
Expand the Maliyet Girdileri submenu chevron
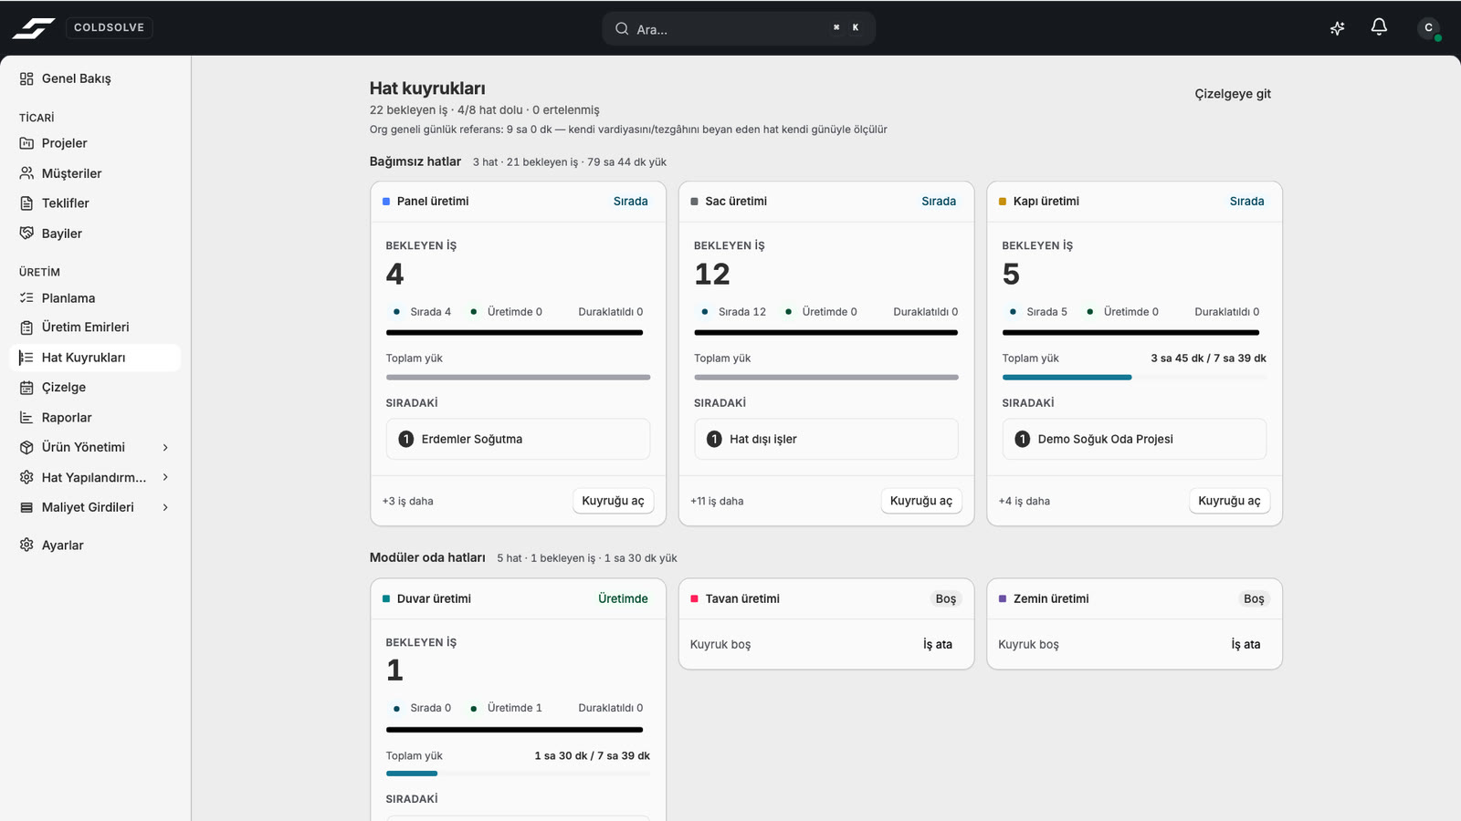tap(165, 507)
